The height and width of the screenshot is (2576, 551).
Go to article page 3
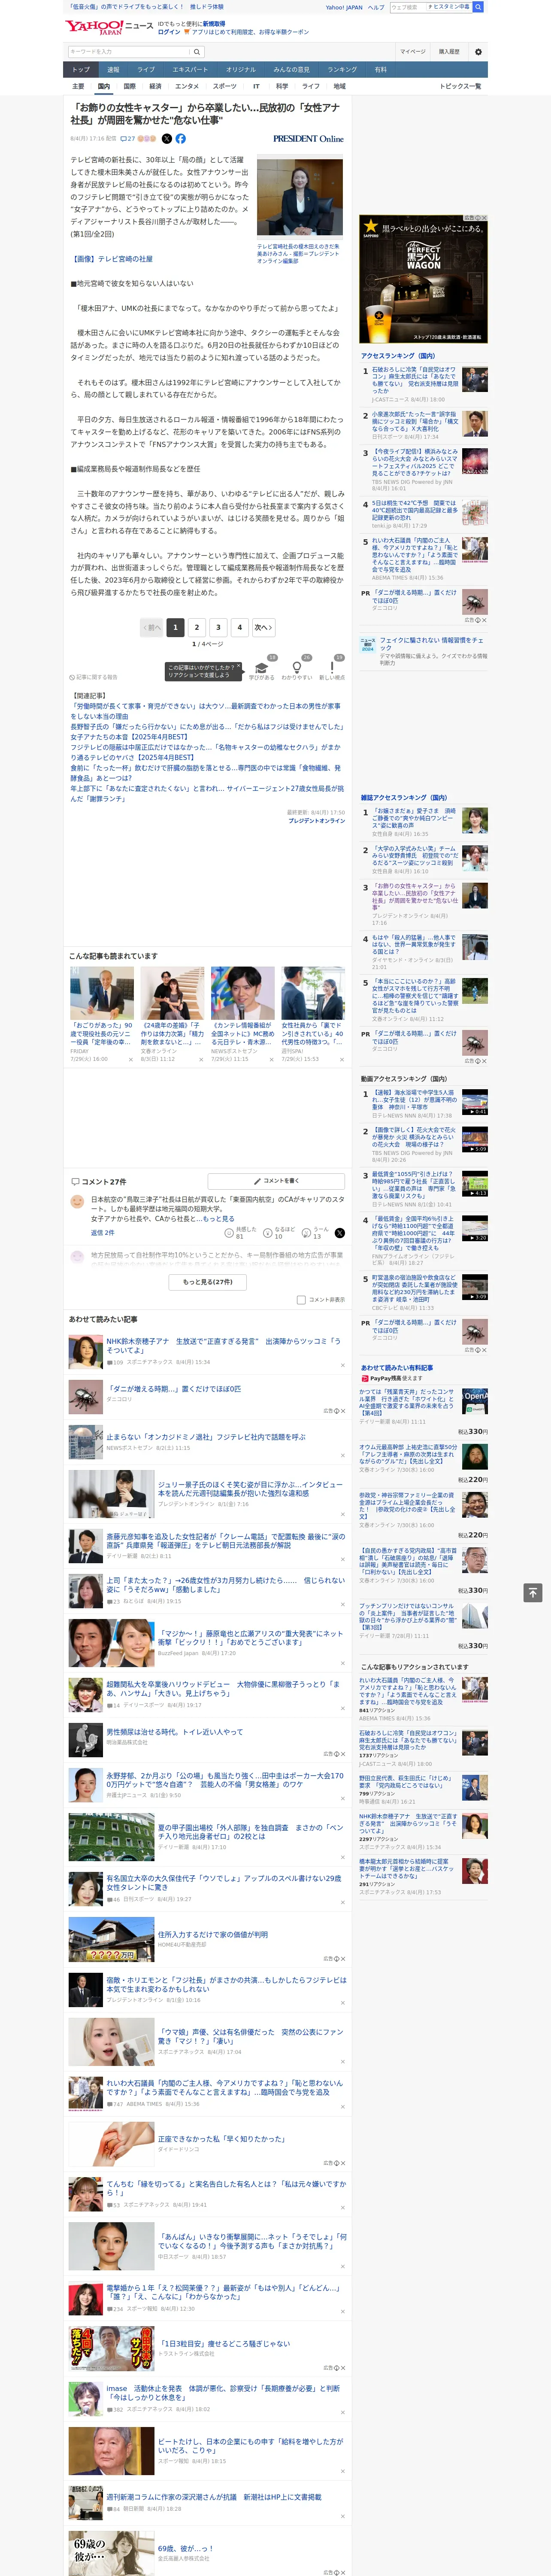218,628
